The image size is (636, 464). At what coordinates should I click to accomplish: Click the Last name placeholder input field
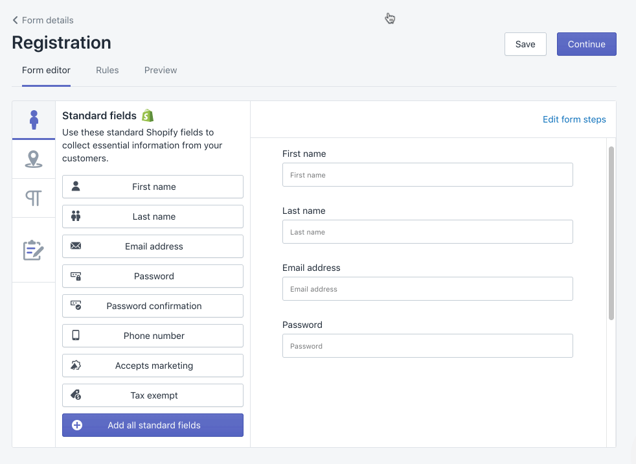[x=427, y=231]
